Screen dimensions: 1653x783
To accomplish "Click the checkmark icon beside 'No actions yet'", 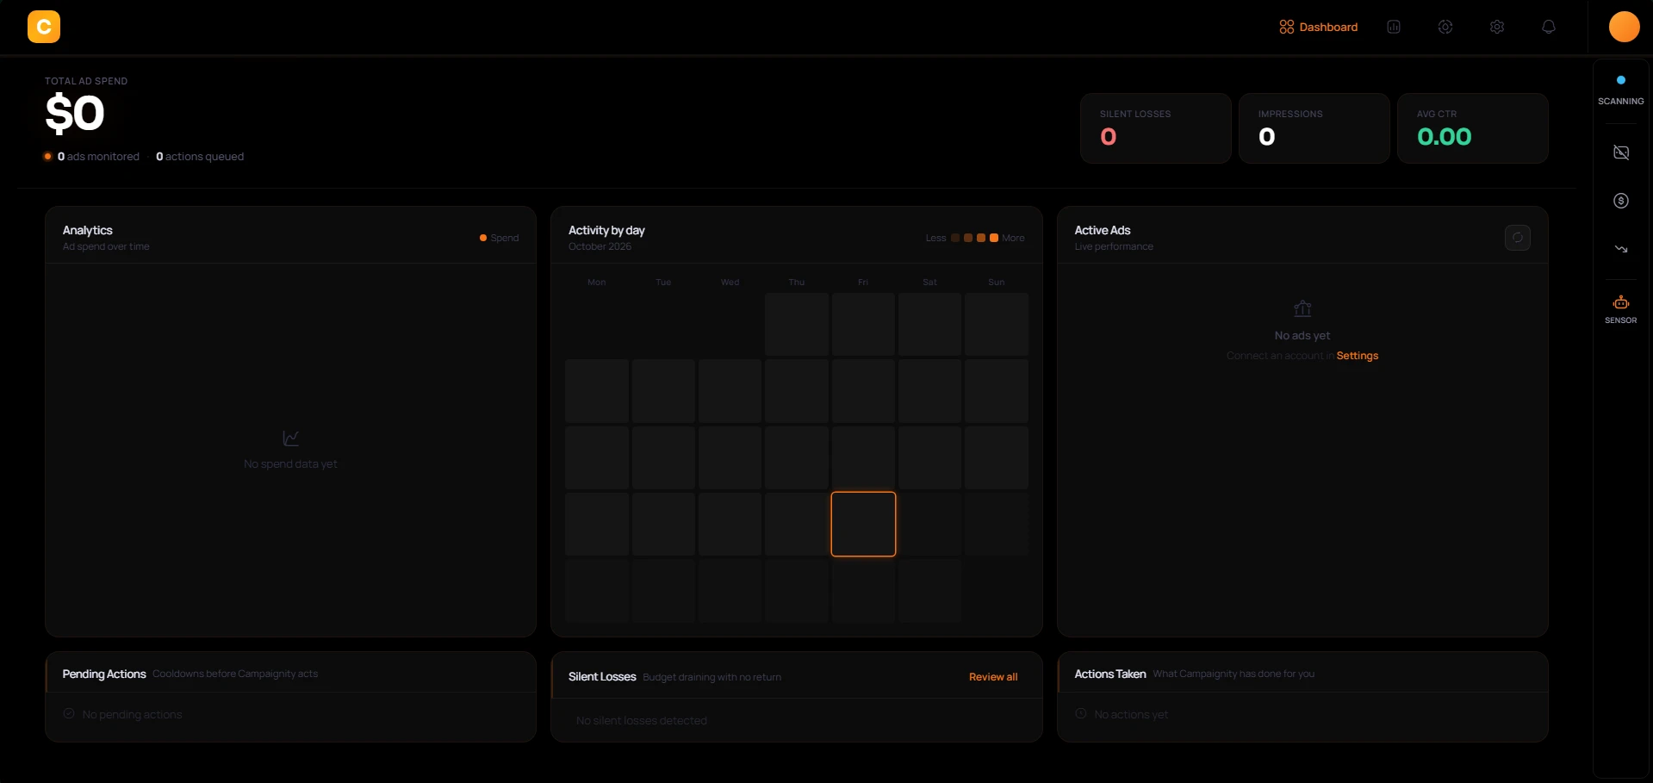I will tap(1081, 713).
